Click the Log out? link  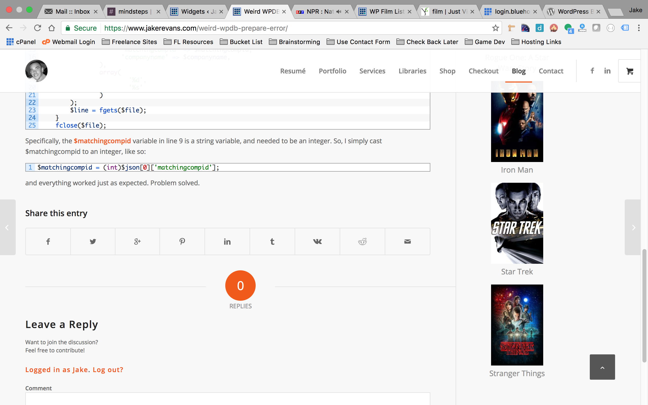point(108,370)
